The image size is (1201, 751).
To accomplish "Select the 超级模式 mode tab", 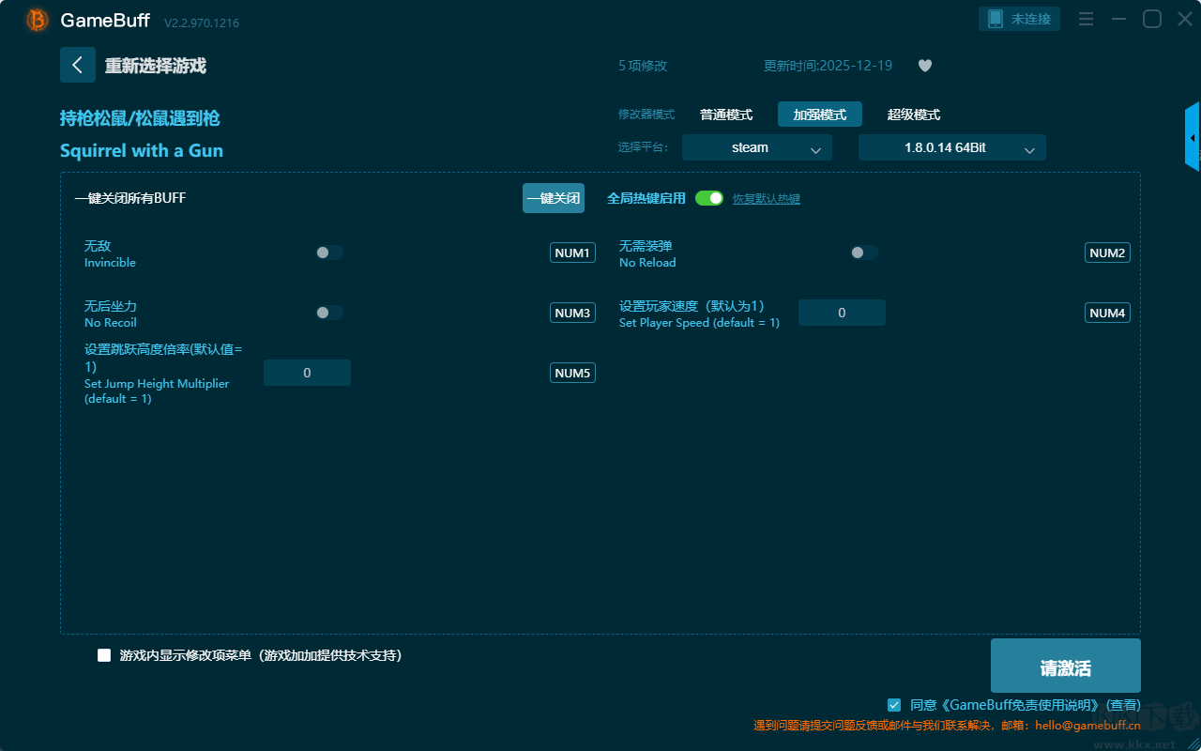I will (914, 115).
